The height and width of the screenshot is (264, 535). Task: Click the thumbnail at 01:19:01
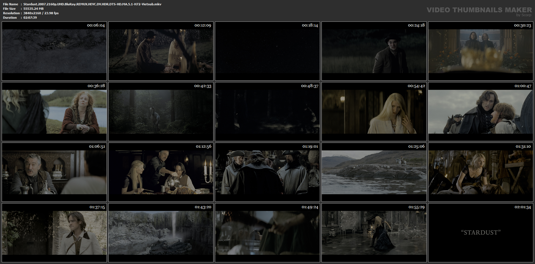pyautogui.click(x=267, y=172)
